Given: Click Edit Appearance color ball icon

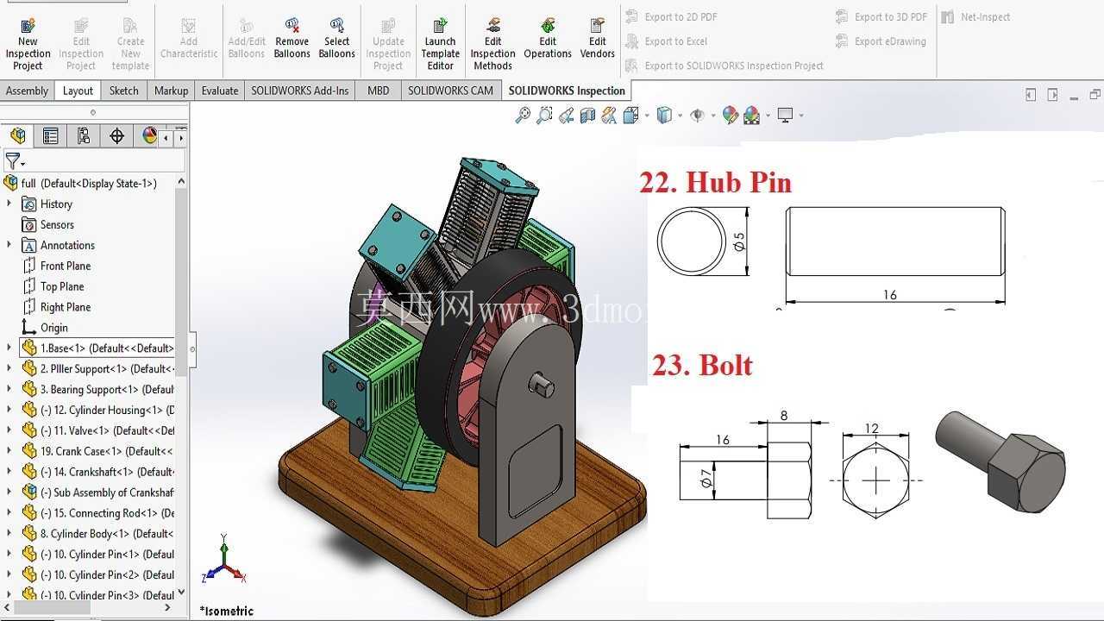Looking at the screenshot, I should (x=731, y=115).
